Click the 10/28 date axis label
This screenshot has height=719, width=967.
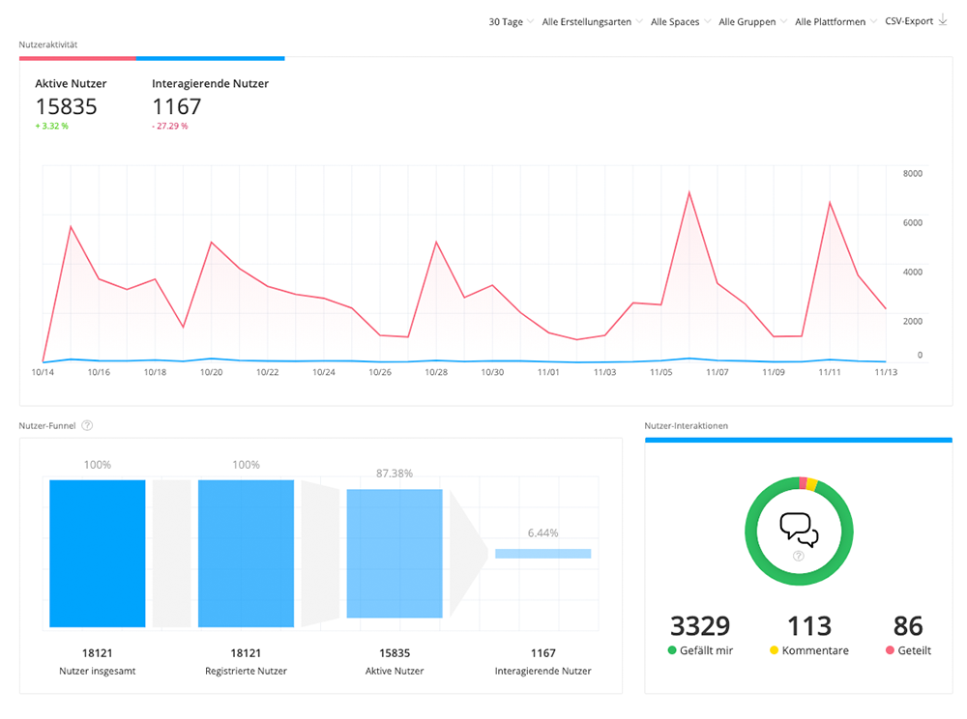[x=436, y=372]
